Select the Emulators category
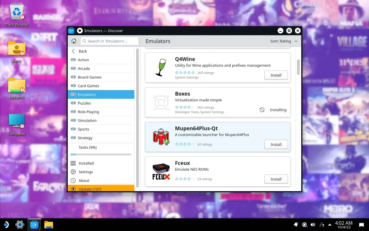The height and width of the screenshot is (231, 369). [101, 94]
